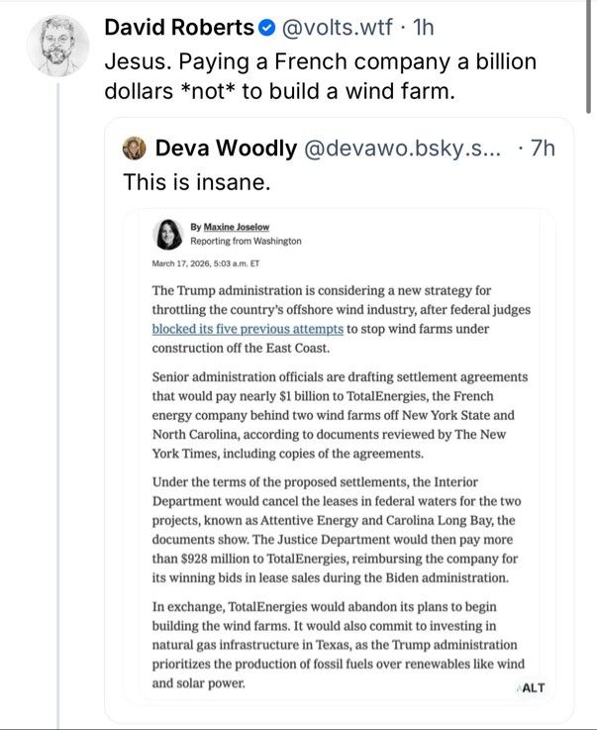Screen dimensions: 597x730
Task: Open Deva Woodly's profile by her name
Action: click(x=226, y=149)
